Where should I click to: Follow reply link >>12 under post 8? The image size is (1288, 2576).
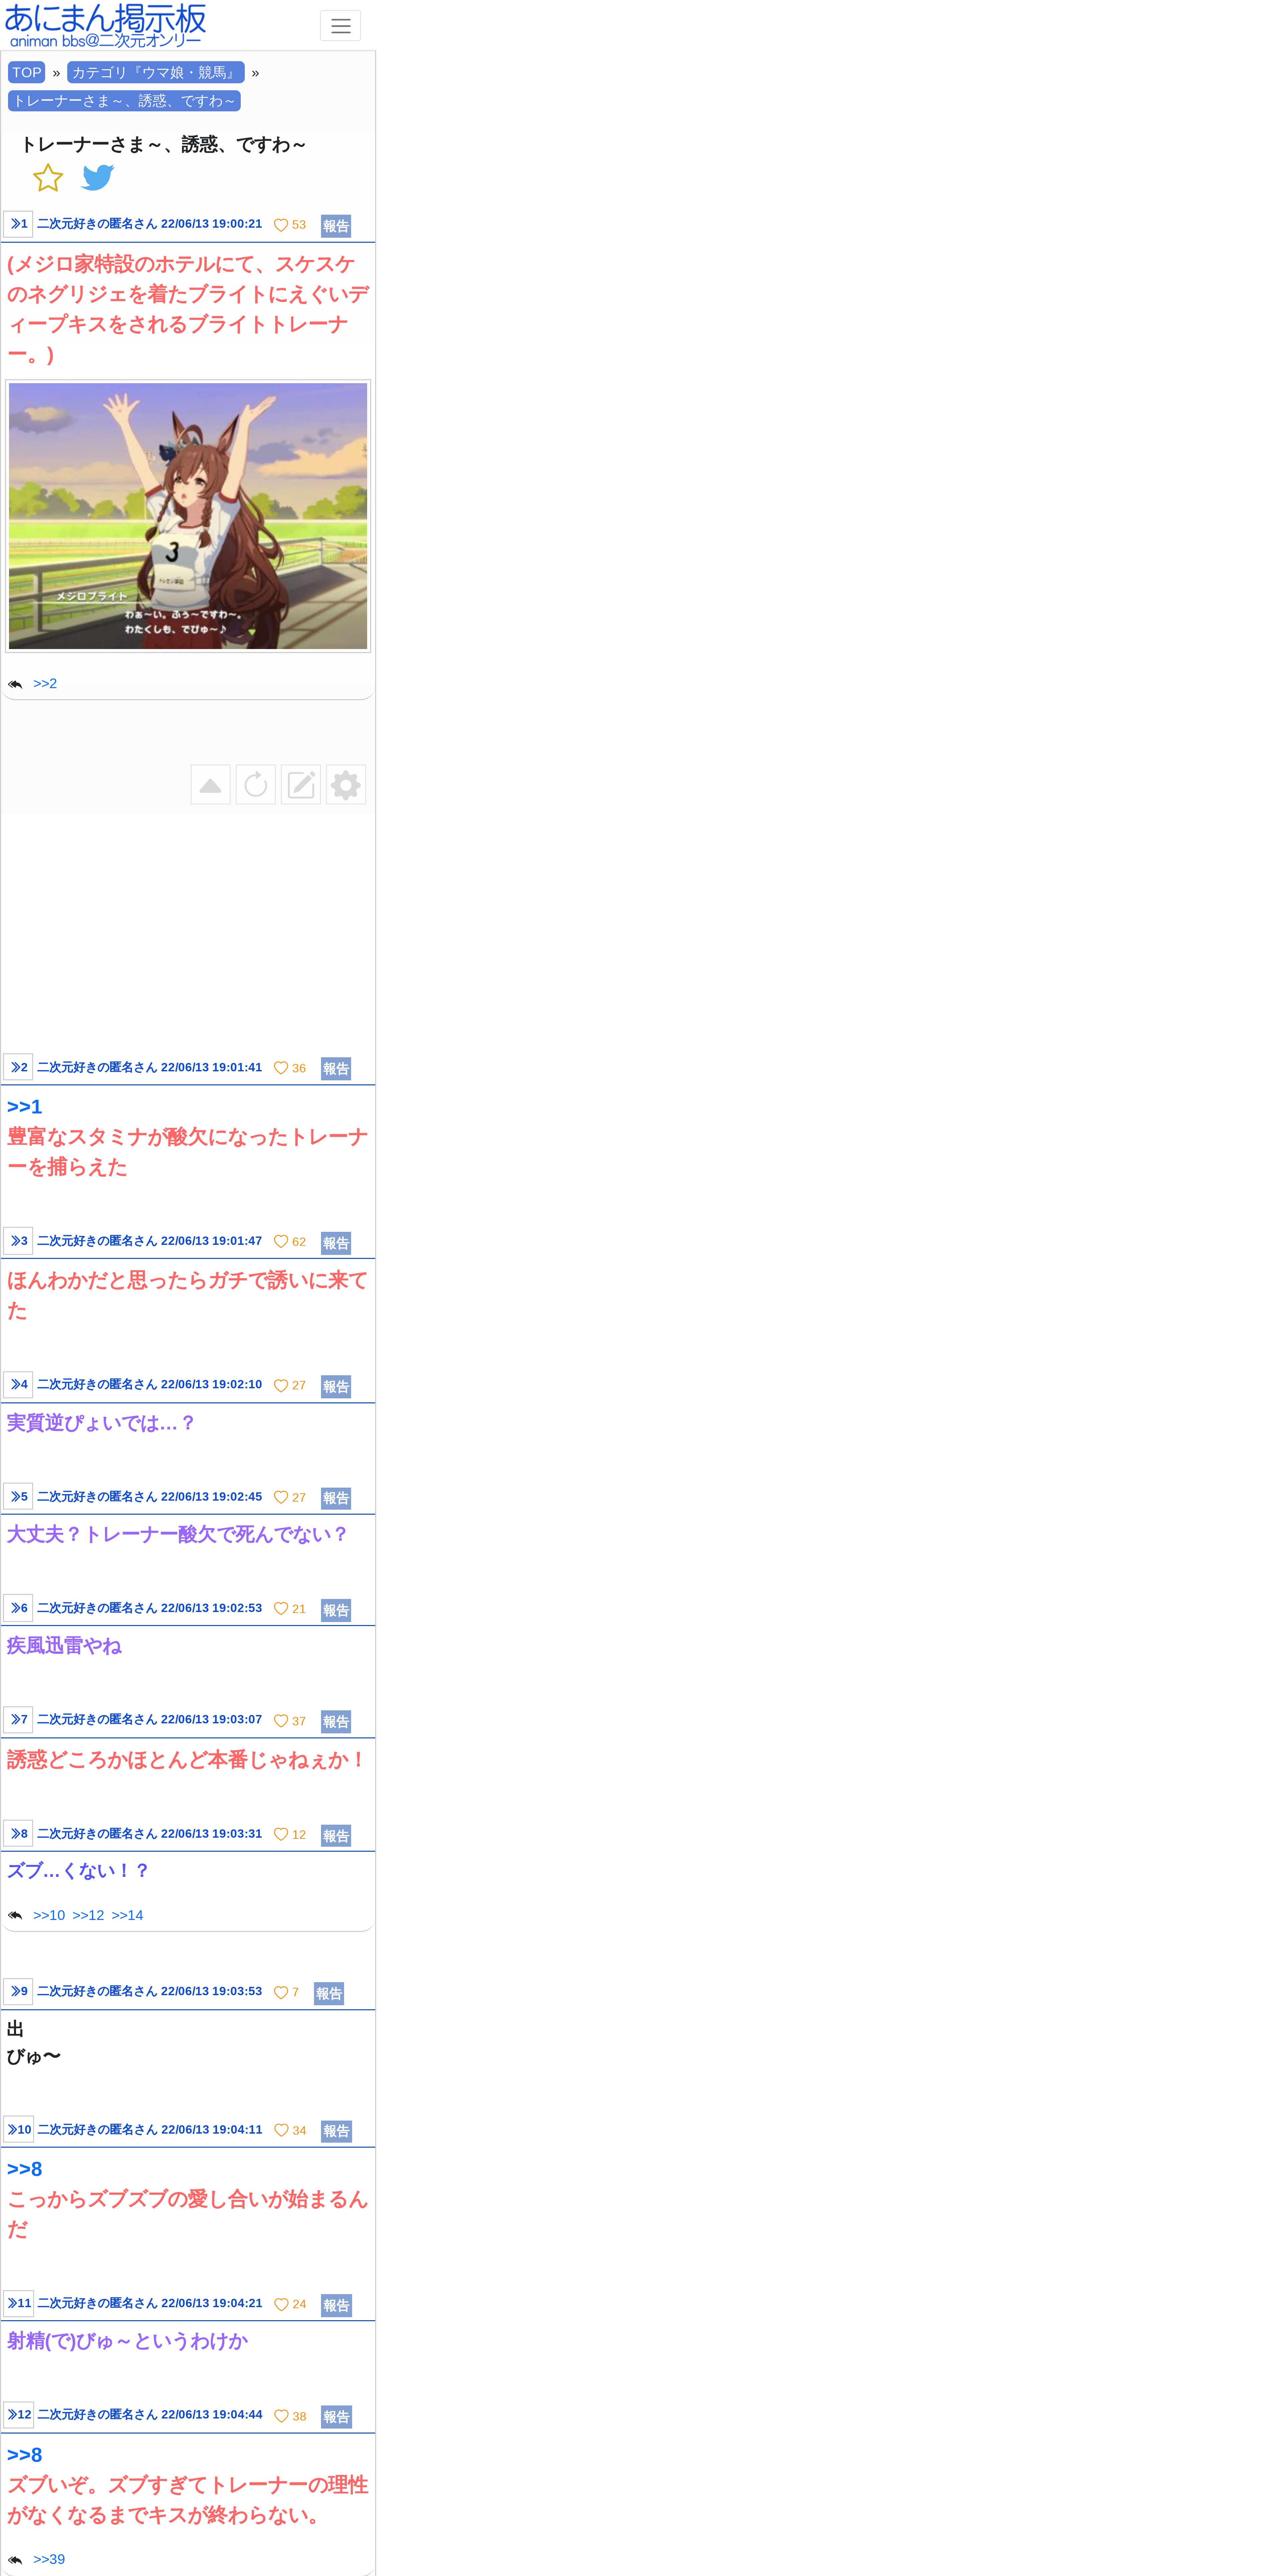click(88, 1915)
